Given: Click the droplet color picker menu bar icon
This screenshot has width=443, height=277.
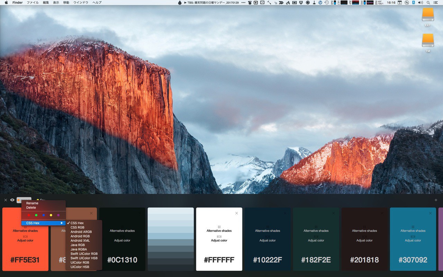Looking at the screenshot, I should tap(180, 2).
